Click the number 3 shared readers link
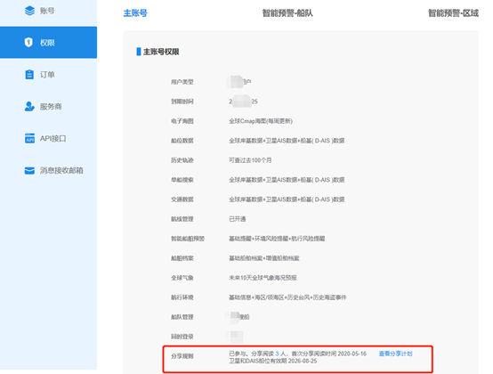This screenshot has height=374, width=493. [277, 354]
